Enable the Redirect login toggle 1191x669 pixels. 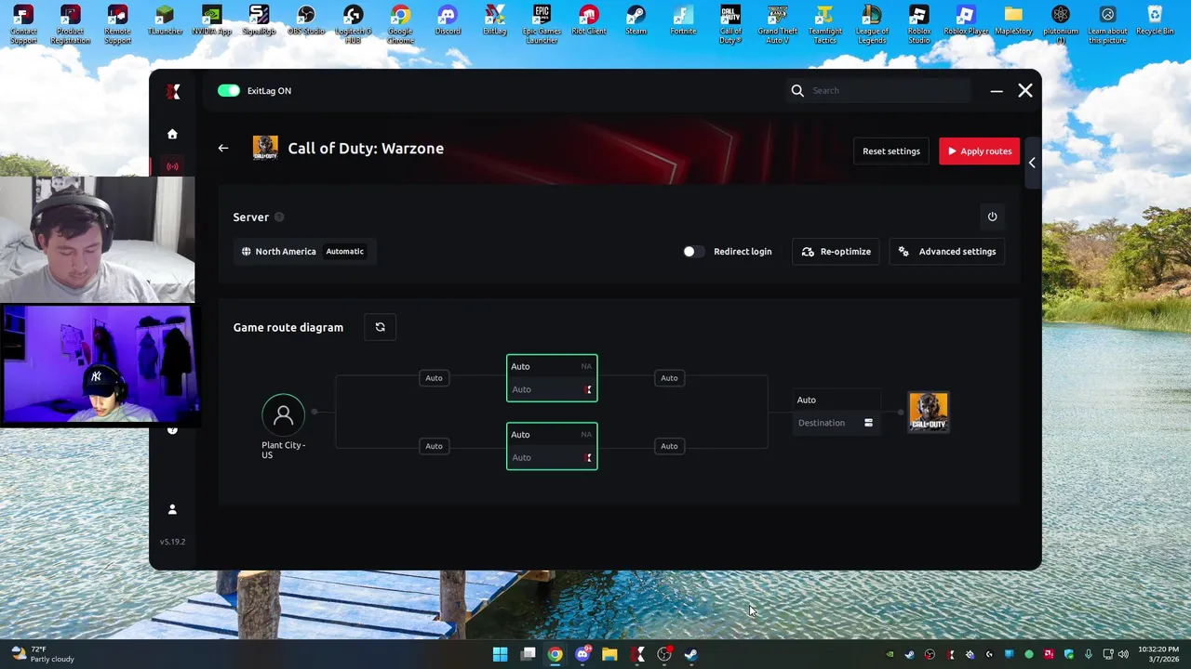[x=694, y=252]
